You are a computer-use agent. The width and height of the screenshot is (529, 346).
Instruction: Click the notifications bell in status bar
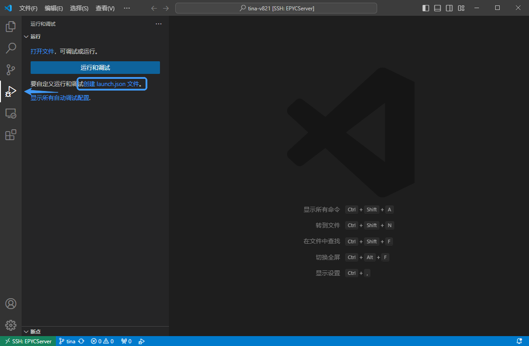(x=519, y=341)
